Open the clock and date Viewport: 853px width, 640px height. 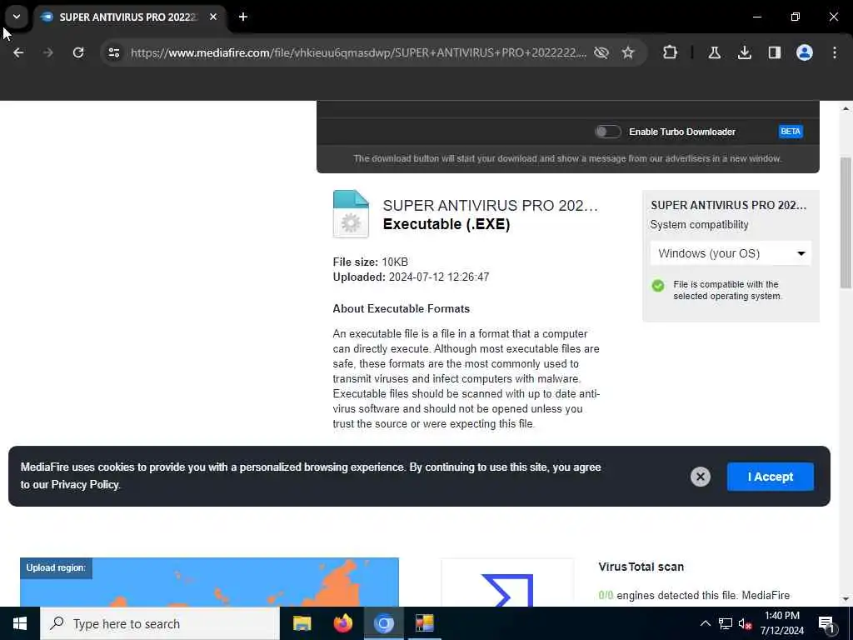tap(781, 623)
